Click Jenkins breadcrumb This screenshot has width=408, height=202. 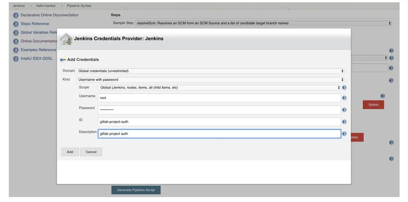(19, 6)
